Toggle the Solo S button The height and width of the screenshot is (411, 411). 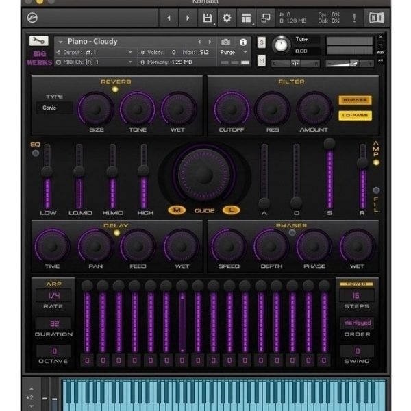[262, 42]
